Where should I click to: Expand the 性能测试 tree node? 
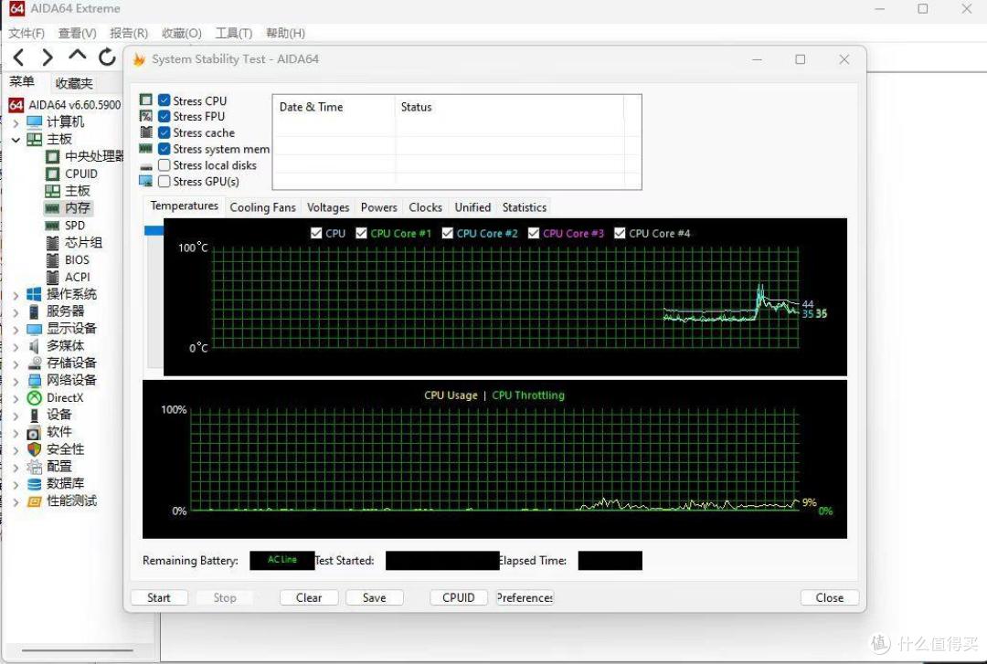pyautogui.click(x=16, y=502)
